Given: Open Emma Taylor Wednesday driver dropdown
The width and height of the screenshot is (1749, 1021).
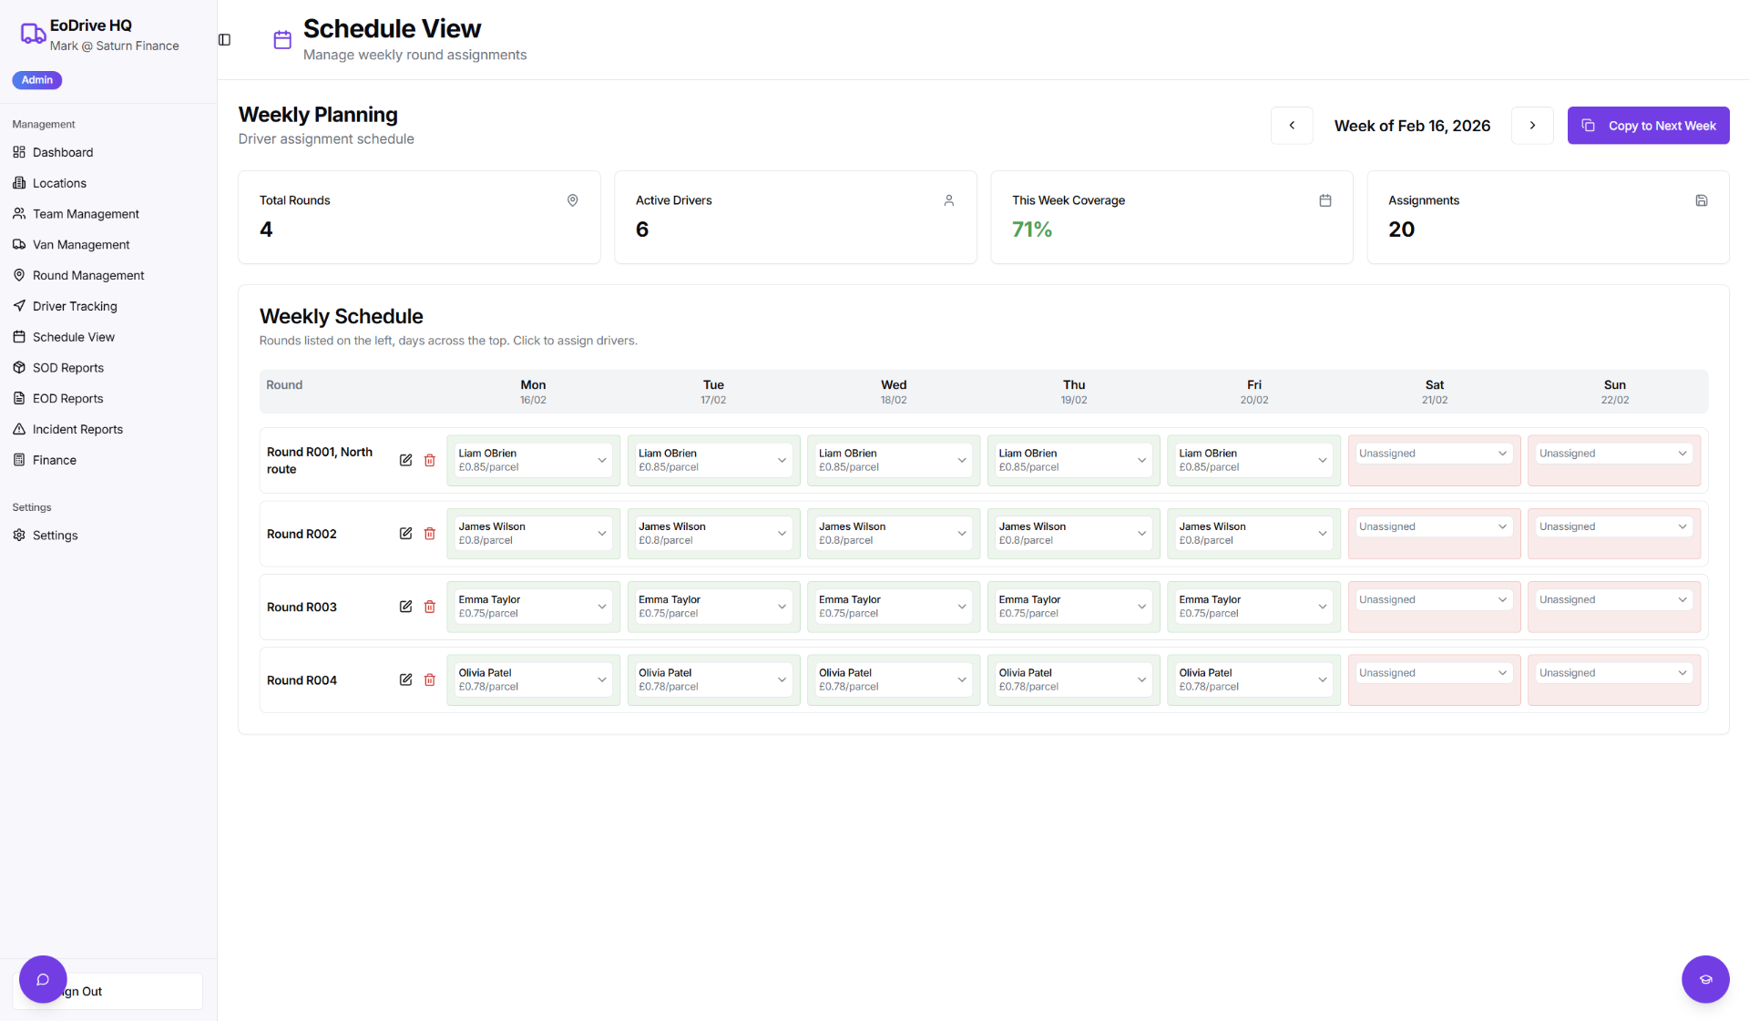Looking at the screenshot, I should point(894,607).
